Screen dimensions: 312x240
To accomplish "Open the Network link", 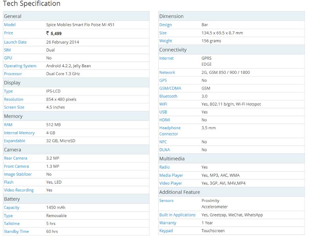I will point(167,72).
